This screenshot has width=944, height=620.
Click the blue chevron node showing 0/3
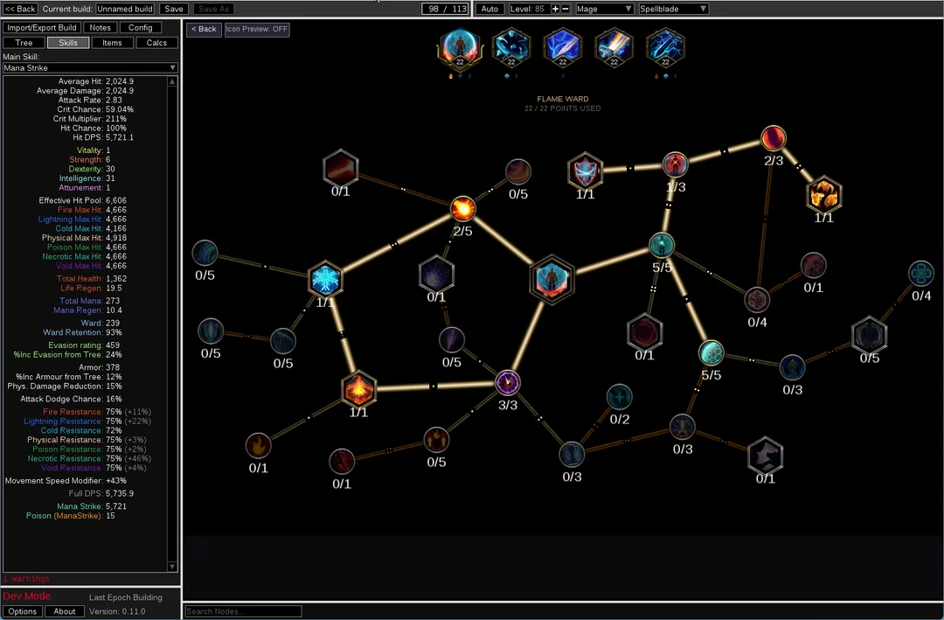(x=792, y=367)
